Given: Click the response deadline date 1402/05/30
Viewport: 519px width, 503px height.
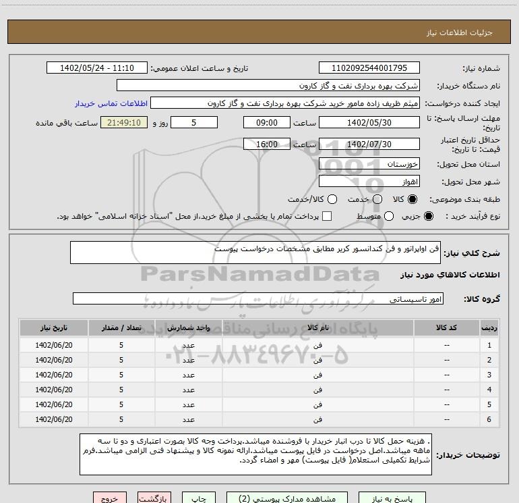Looking at the screenshot, I should click(x=369, y=122).
